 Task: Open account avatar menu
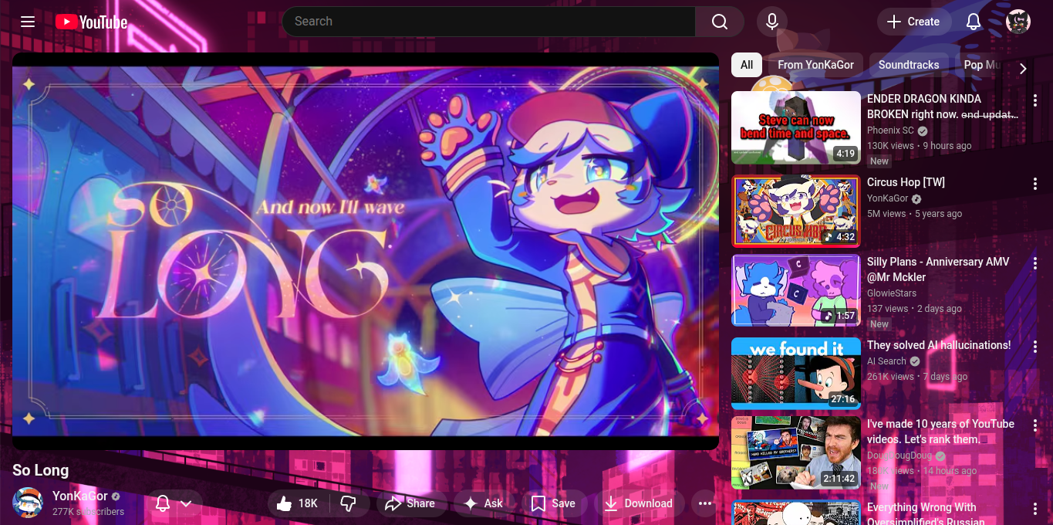[1018, 22]
